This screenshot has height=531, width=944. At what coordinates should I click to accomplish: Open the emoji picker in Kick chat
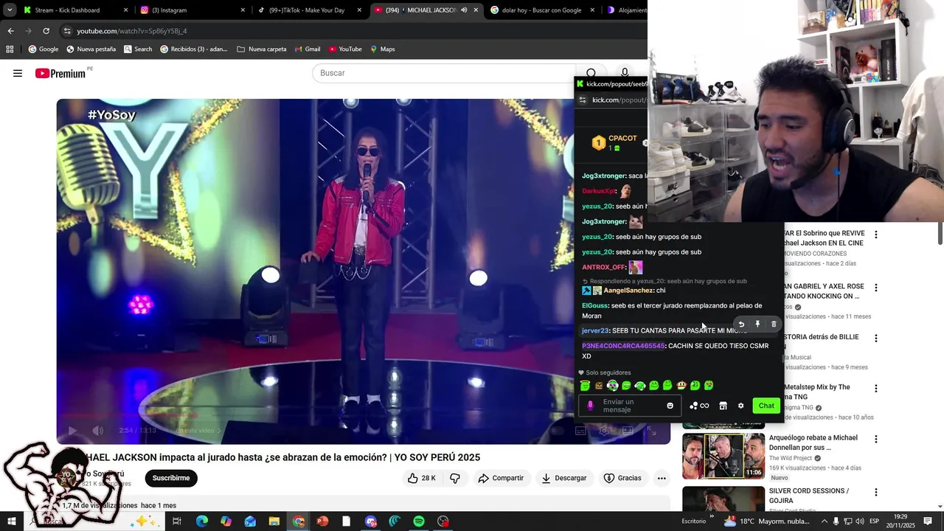[670, 406]
